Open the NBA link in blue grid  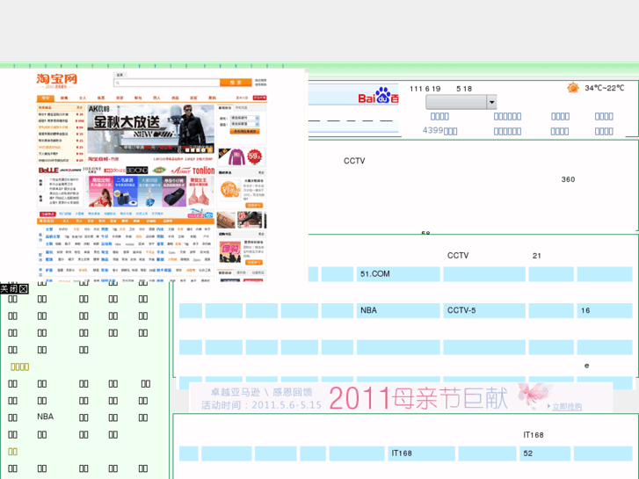pyautogui.click(x=398, y=310)
